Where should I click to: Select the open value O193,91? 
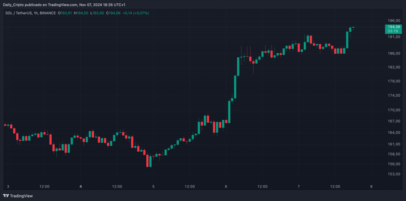click(65, 13)
